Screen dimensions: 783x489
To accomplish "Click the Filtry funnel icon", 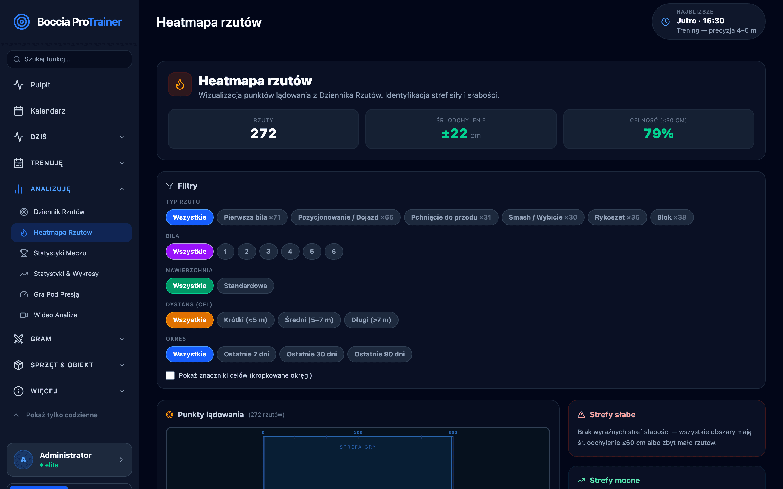I will (170, 186).
